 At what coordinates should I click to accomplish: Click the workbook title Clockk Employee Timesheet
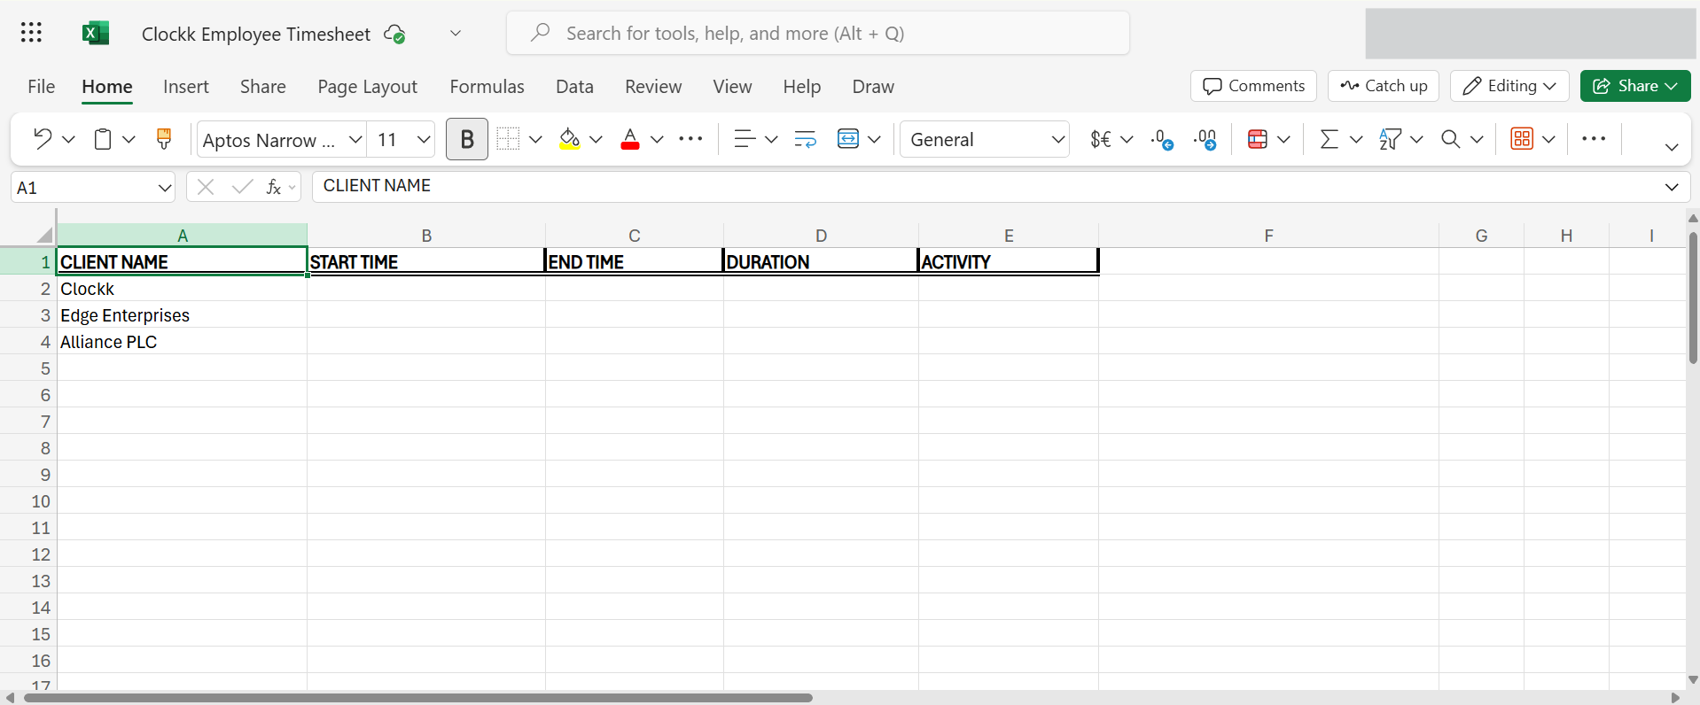coord(256,34)
